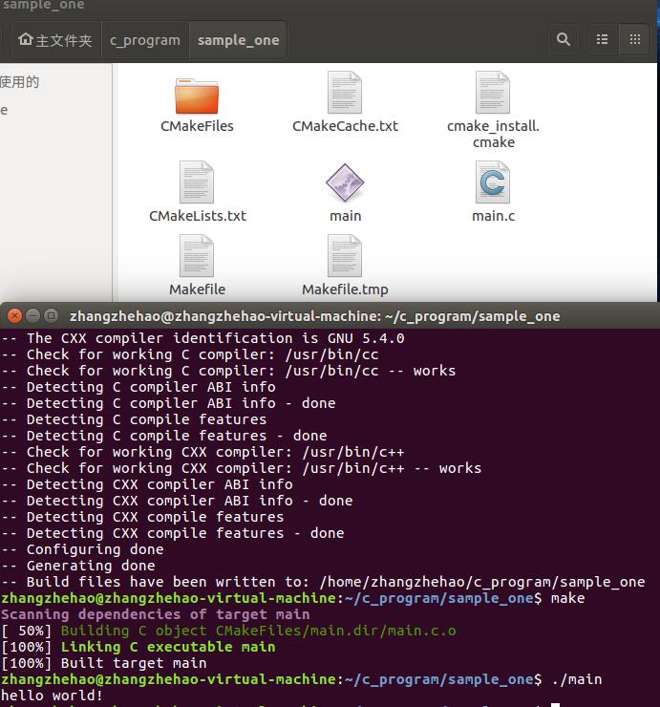Open the CMakeFiles folder icon

[197, 96]
